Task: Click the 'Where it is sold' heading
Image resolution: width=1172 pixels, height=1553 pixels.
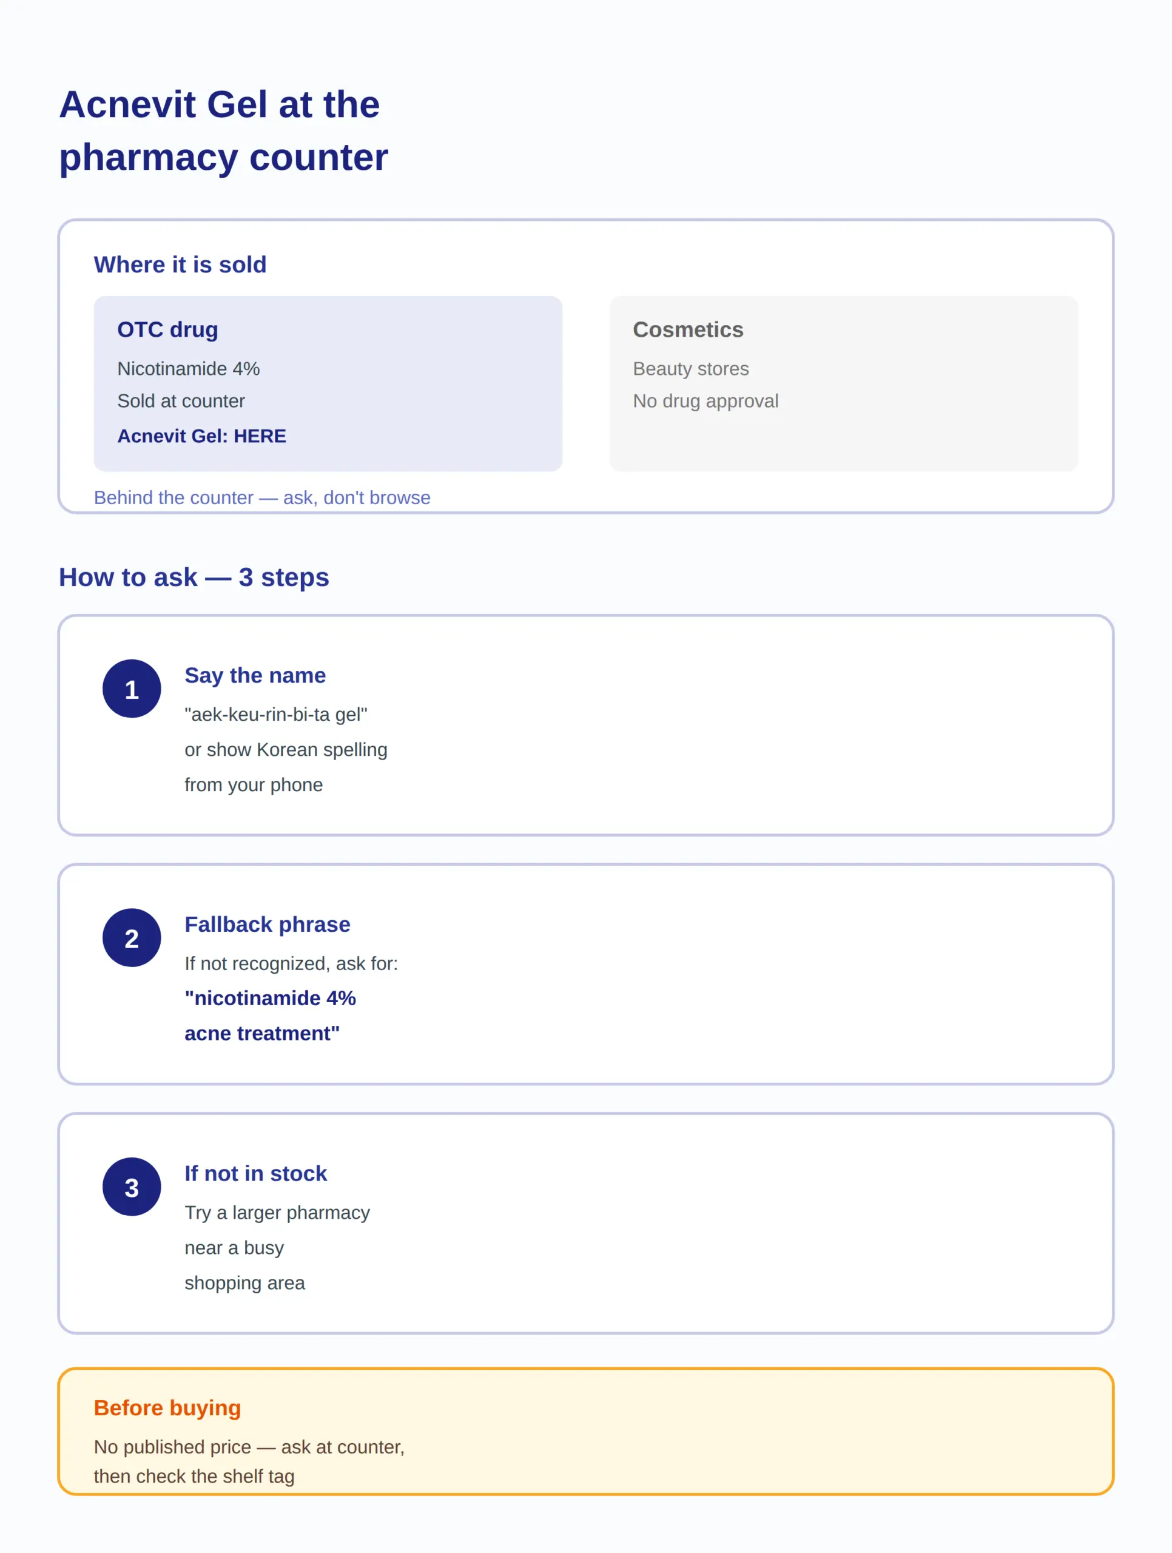Action: pyautogui.click(x=180, y=264)
